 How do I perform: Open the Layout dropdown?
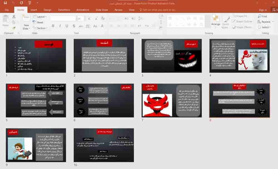coord(40,17)
